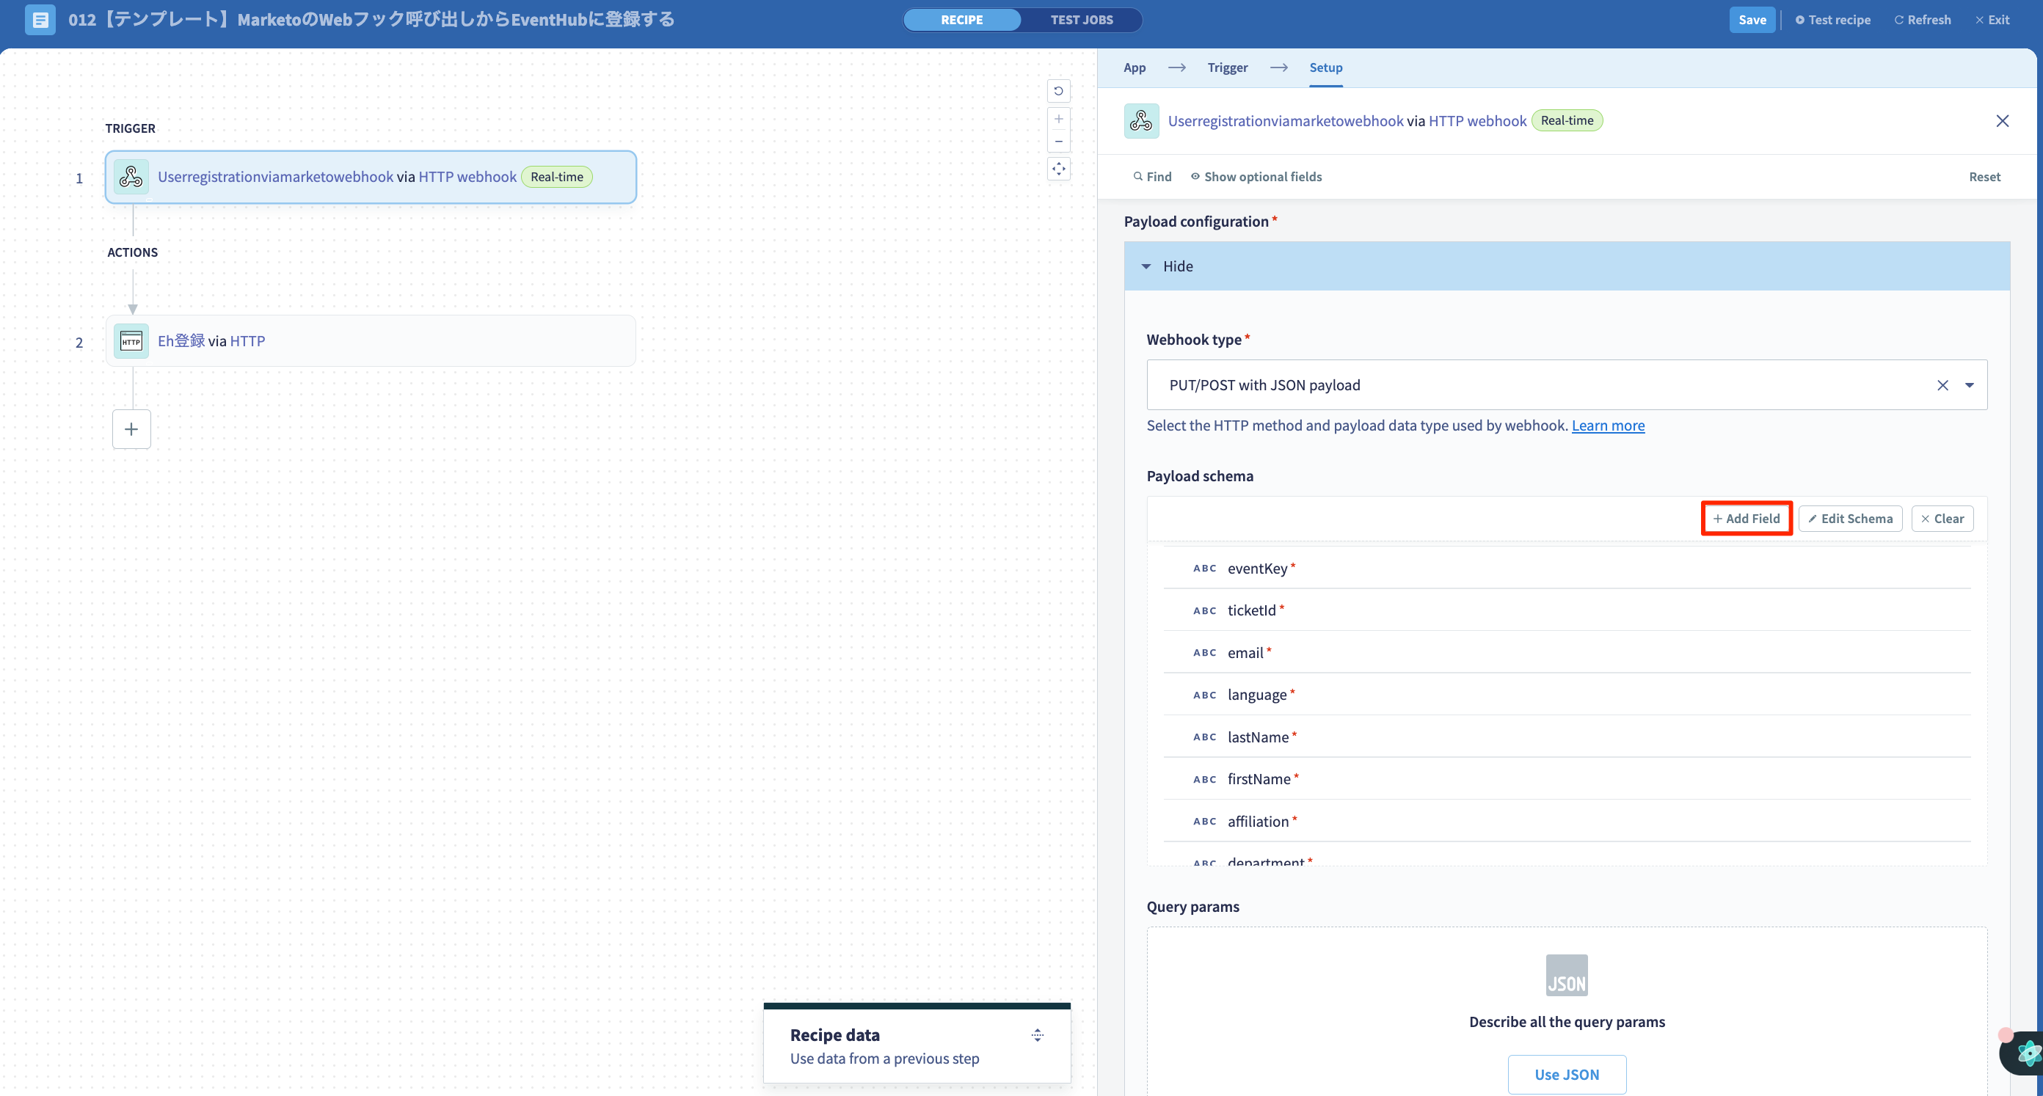This screenshot has height=1096, width=2043.
Task: Select the Setup breadcrumb step
Action: click(1326, 67)
